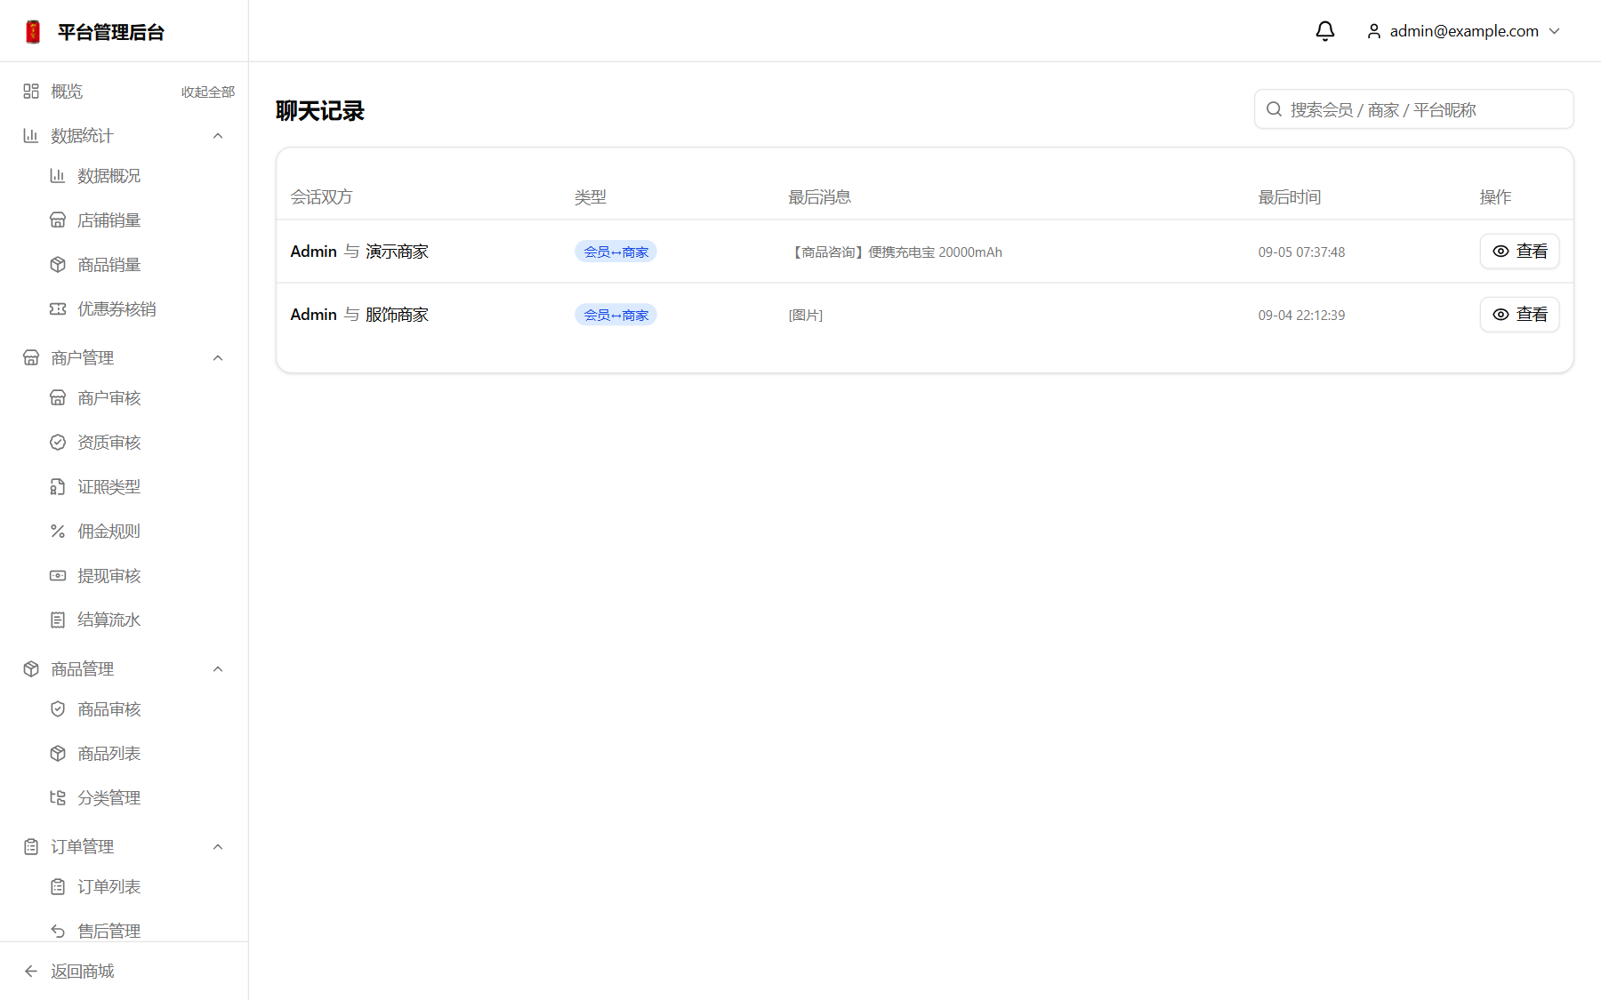1601x1000 pixels.
Task: Click the 商品销量 box icon
Action: click(x=58, y=264)
